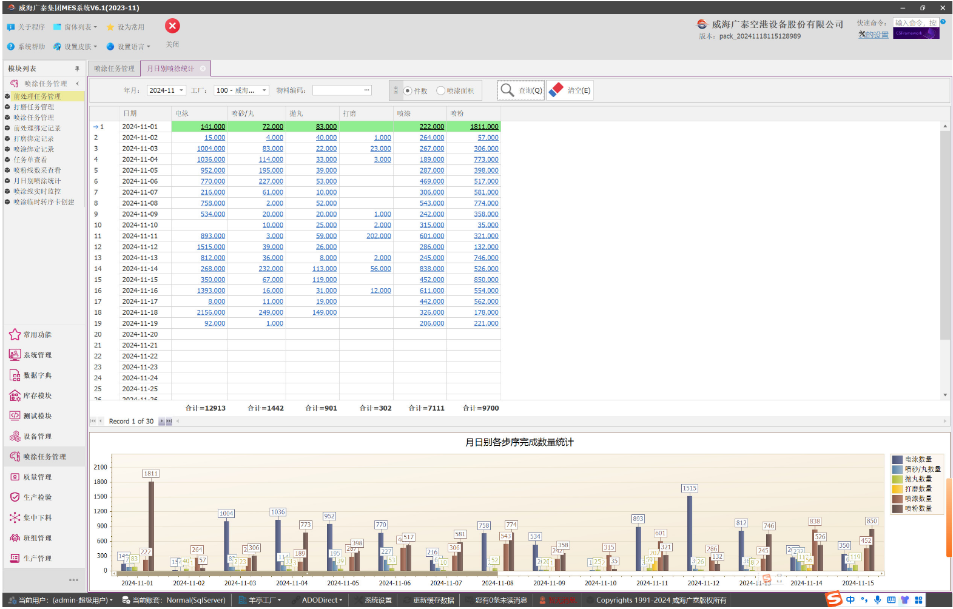The height and width of the screenshot is (609, 953).
Task: Open 库存模块 in sidebar
Action: (30, 396)
